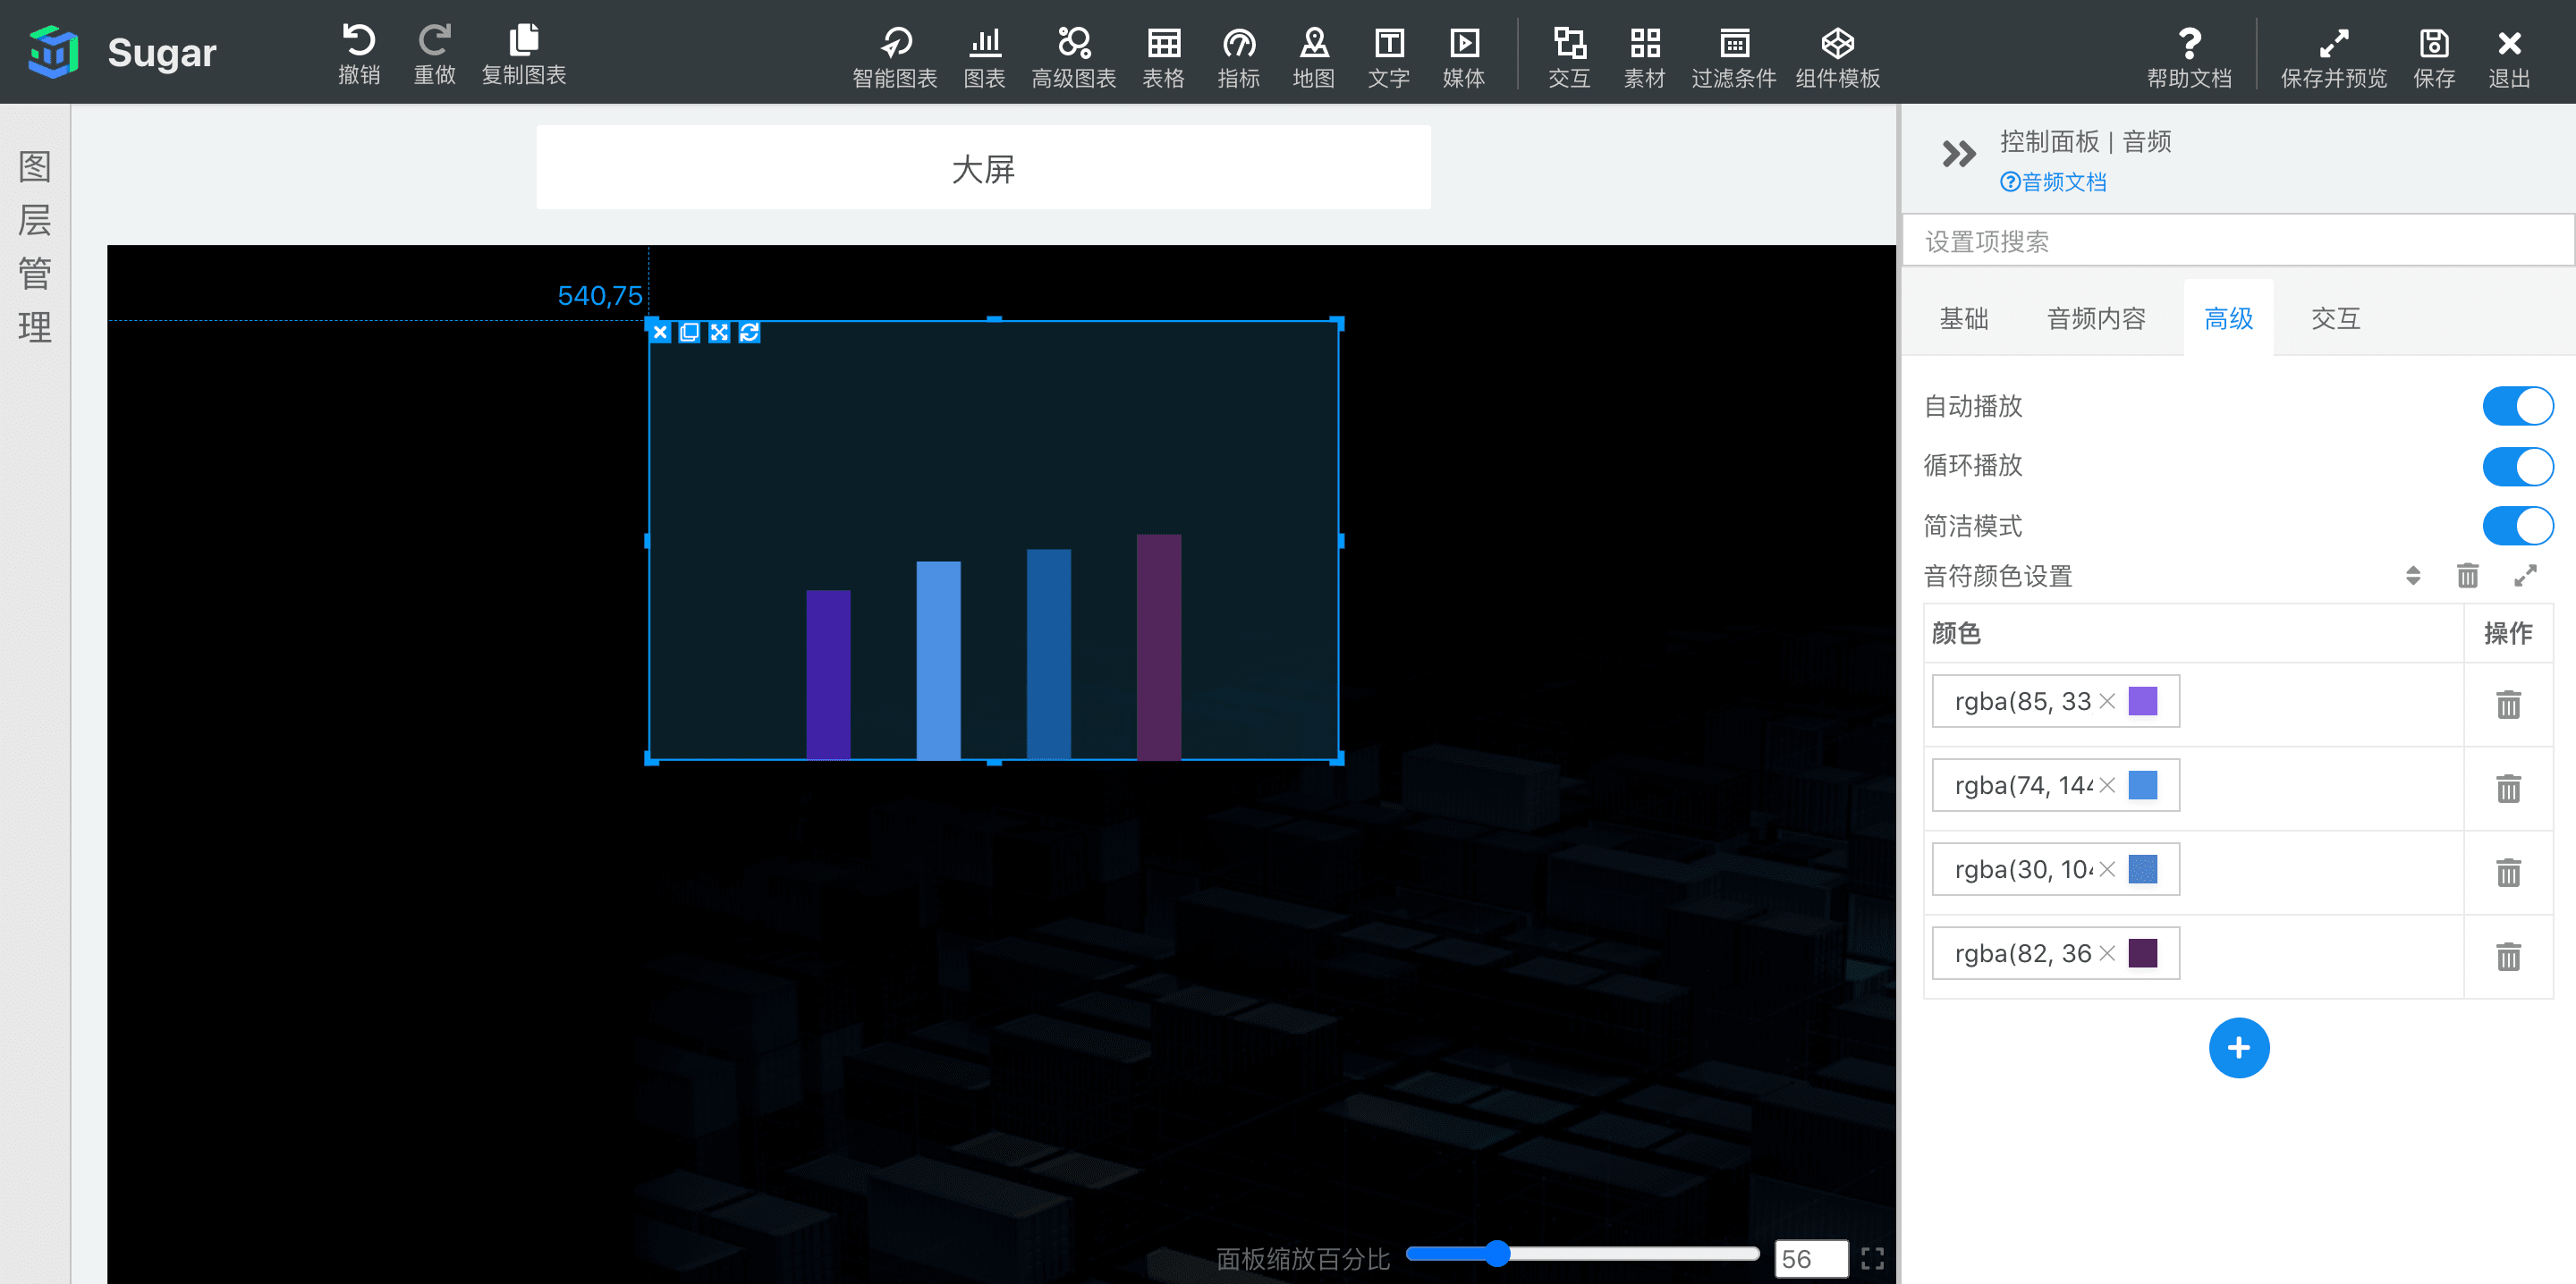Clear the rgba(85, 33 color value

(x=2106, y=701)
